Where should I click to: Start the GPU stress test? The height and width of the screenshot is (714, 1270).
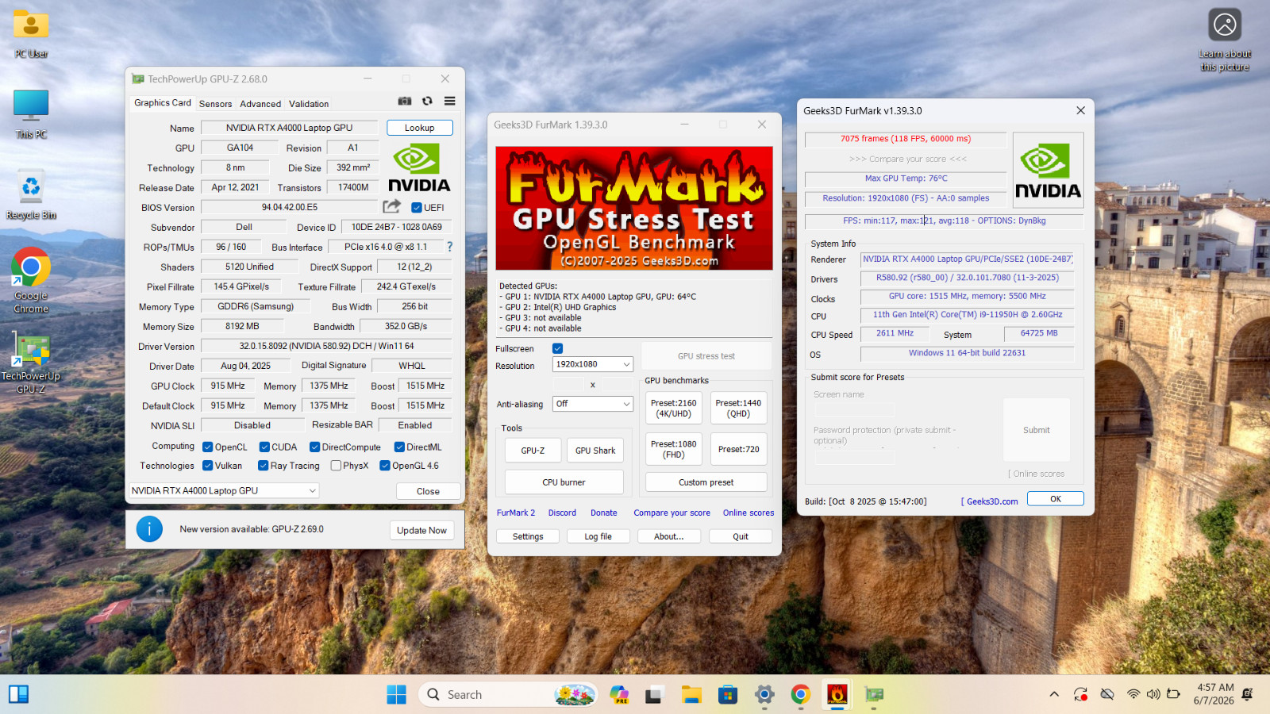706,356
